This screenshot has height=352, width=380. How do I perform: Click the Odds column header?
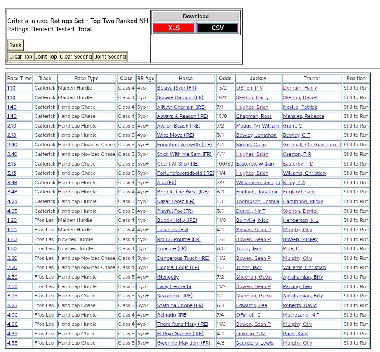(x=225, y=79)
